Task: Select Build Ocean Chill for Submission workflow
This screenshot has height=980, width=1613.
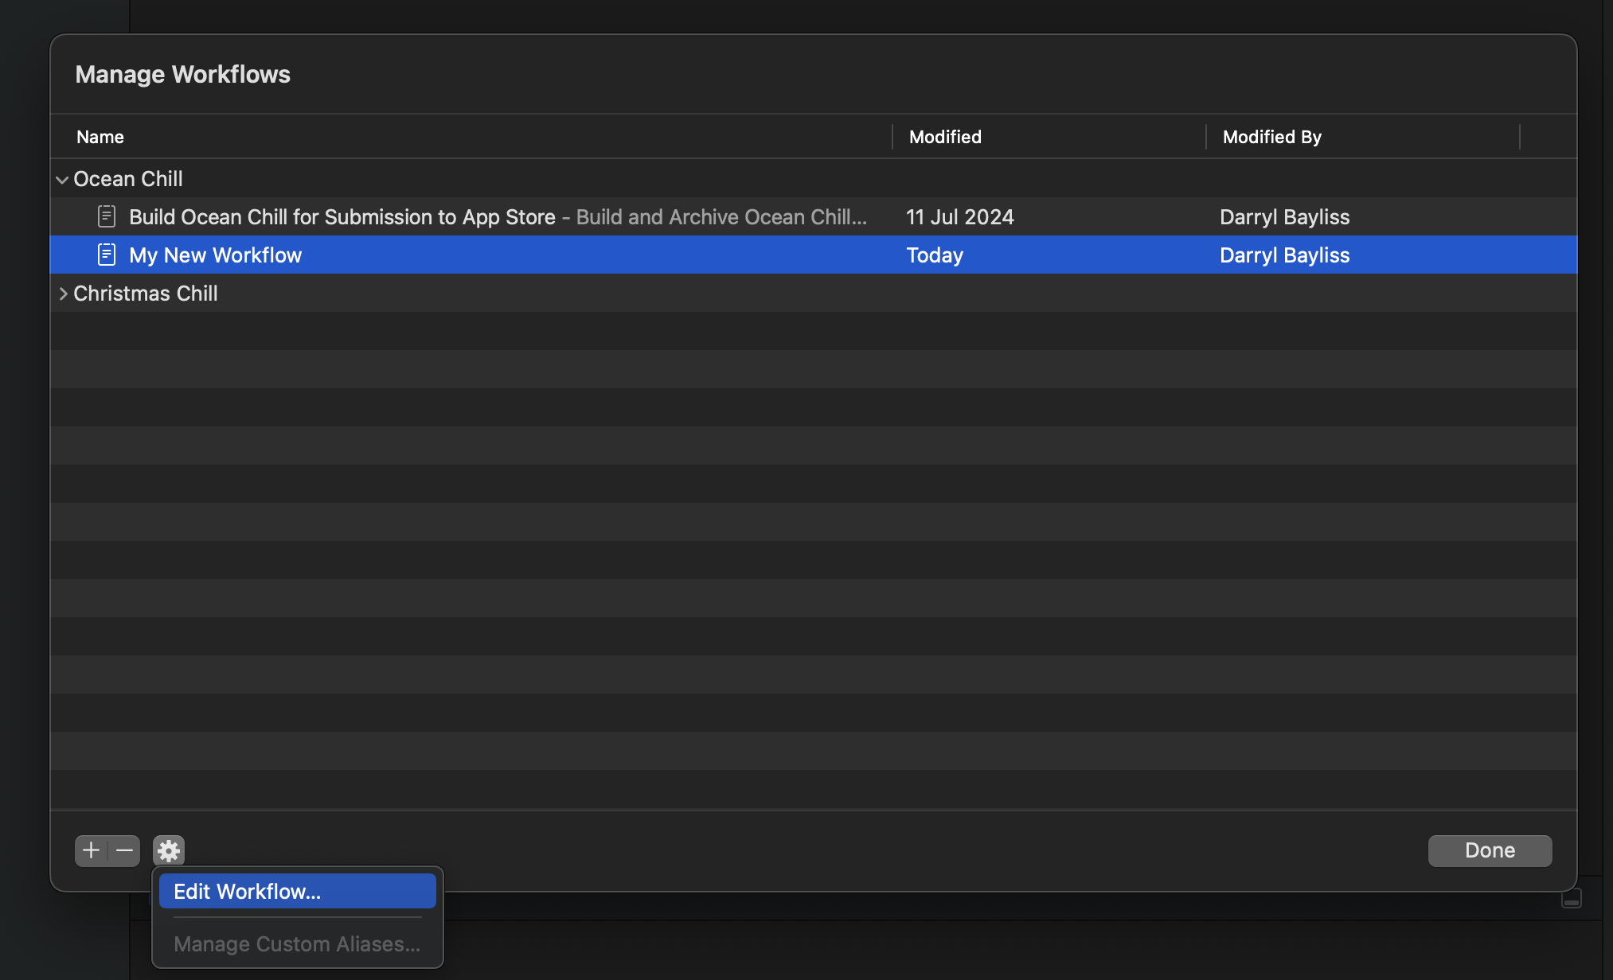Action: tap(814, 216)
